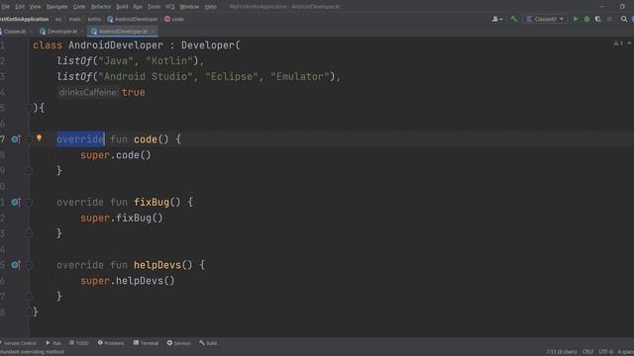The image size is (634, 356).
Task: Click the yellow intention lightbulb on line 7
Action: tap(39, 138)
